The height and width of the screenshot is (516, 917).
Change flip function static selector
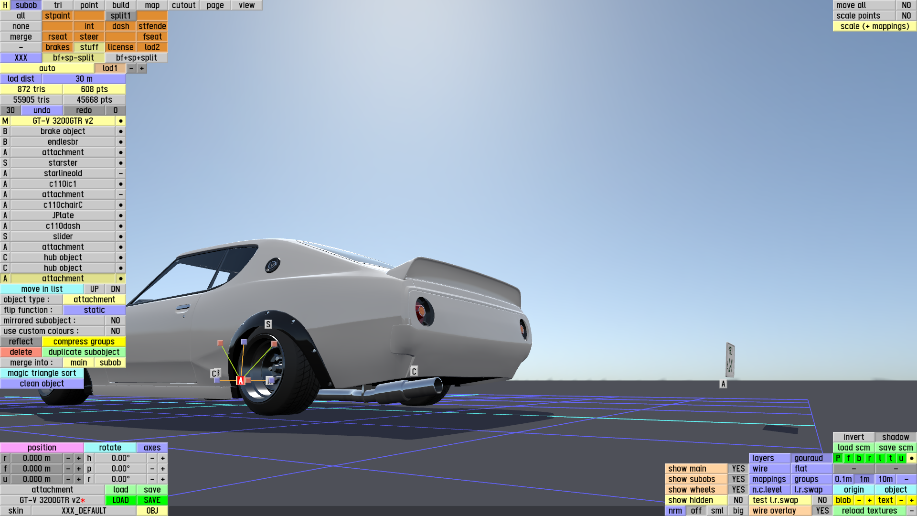pyautogui.click(x=94, y=310)
